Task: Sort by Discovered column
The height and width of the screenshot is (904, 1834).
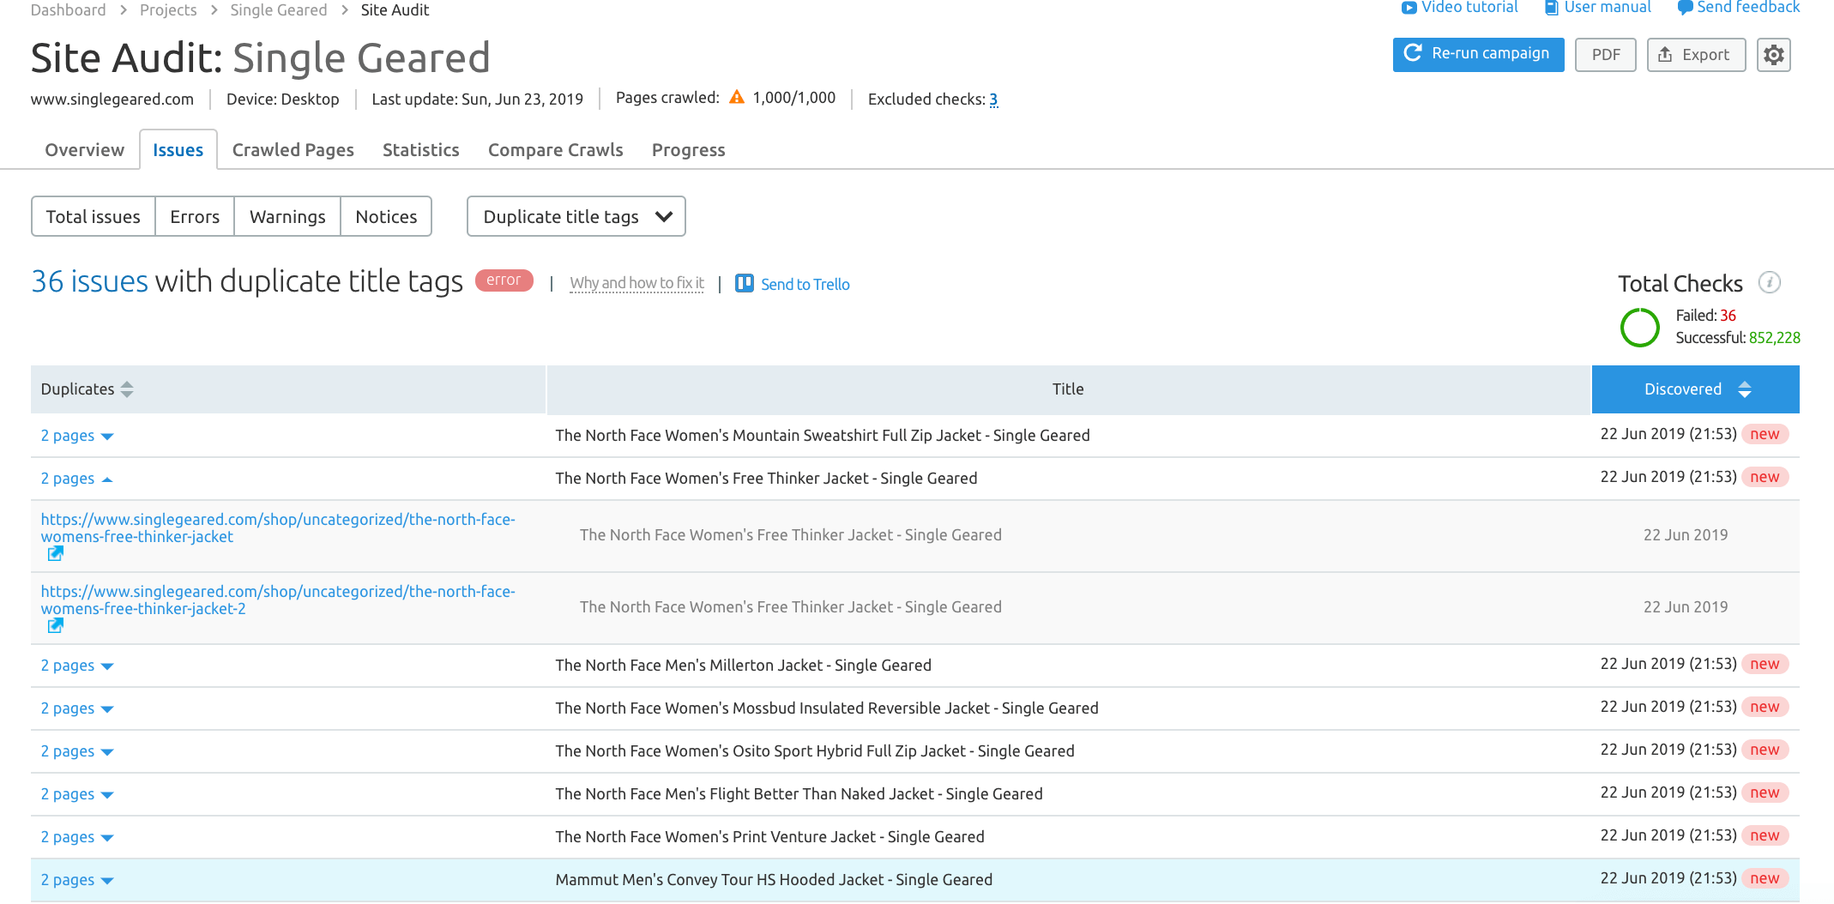Action: point(1695,389)
